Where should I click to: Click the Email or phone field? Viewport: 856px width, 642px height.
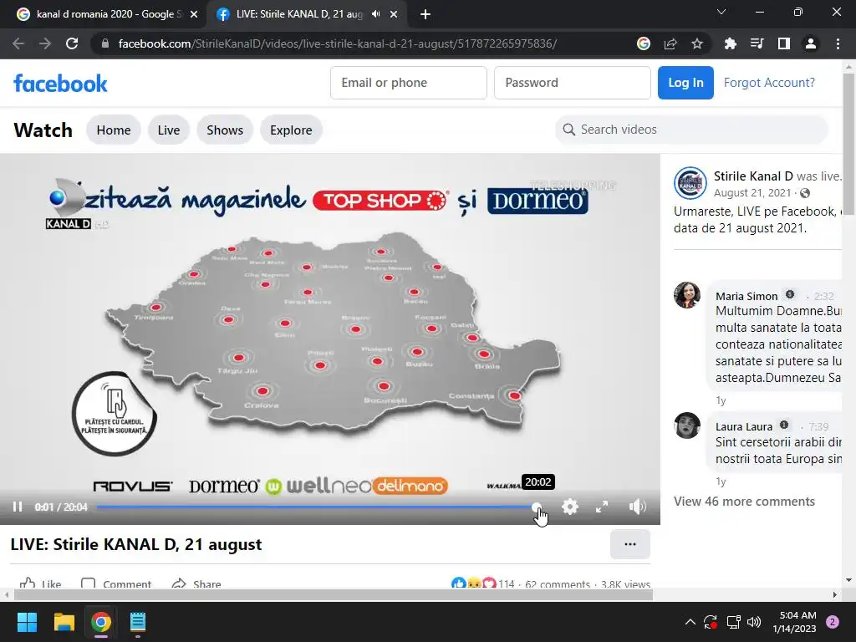click(408, 83)
